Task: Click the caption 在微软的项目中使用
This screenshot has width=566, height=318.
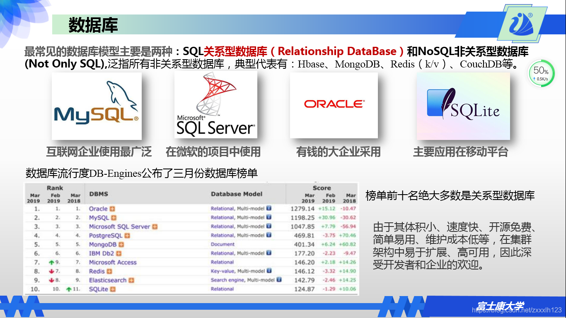Action: tap(213, 152)
